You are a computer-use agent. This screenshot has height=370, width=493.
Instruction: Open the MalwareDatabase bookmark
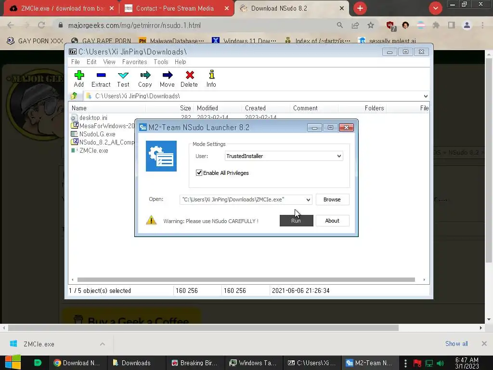(171, 40)
